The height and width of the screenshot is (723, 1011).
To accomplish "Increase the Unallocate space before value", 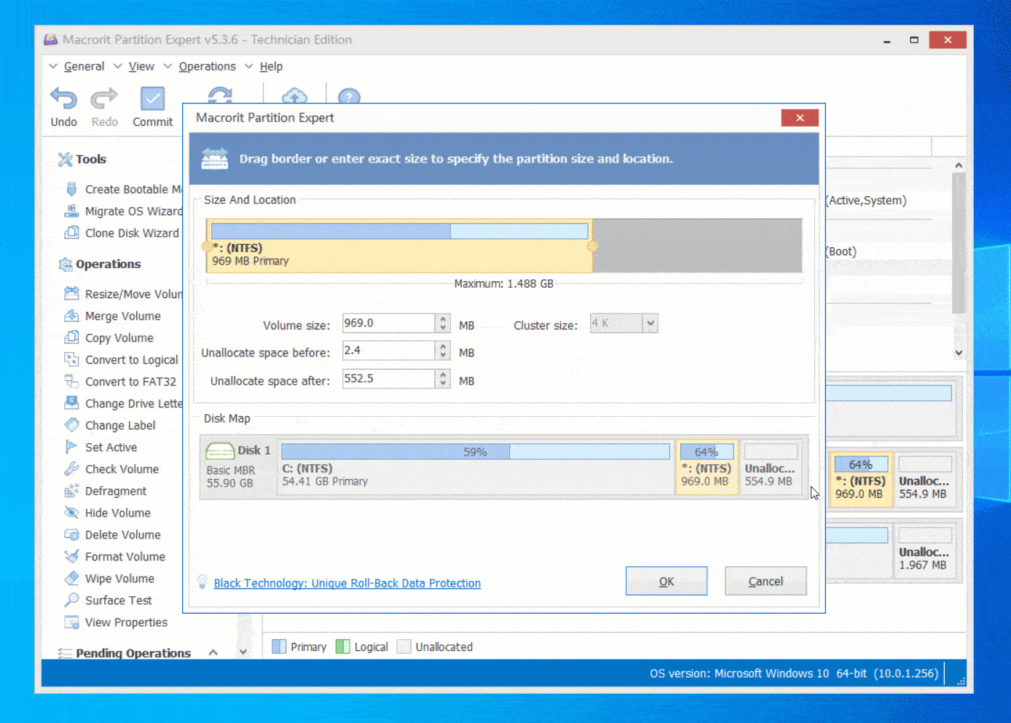I will coord(443,347).
